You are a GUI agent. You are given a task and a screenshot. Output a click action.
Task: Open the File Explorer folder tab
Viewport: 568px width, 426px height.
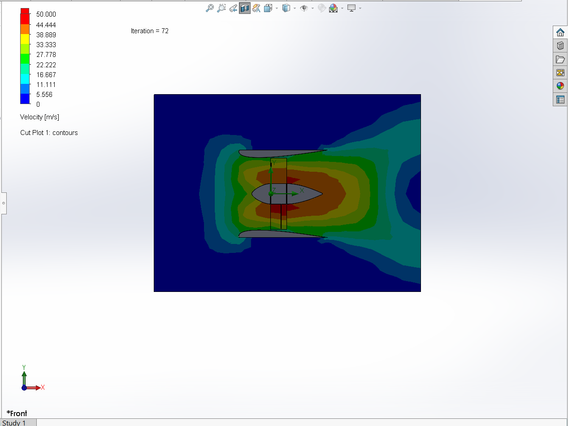tap(560, 59)
